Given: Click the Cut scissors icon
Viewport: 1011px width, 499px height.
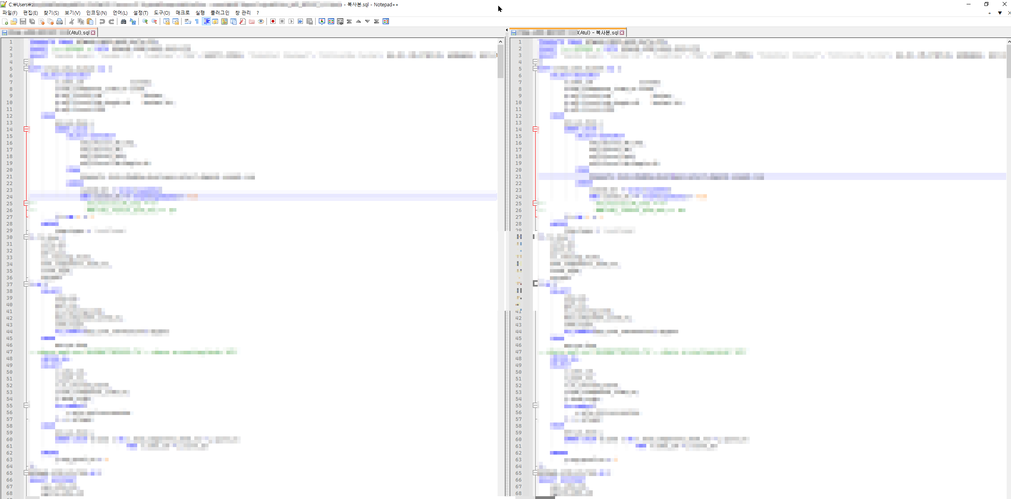Looking at the screenshot, I should coord(72,21).
